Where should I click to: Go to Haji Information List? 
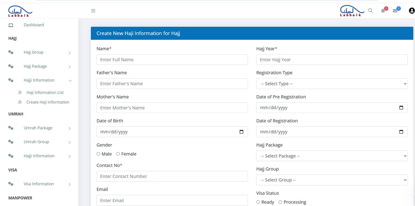click(45, 93)
